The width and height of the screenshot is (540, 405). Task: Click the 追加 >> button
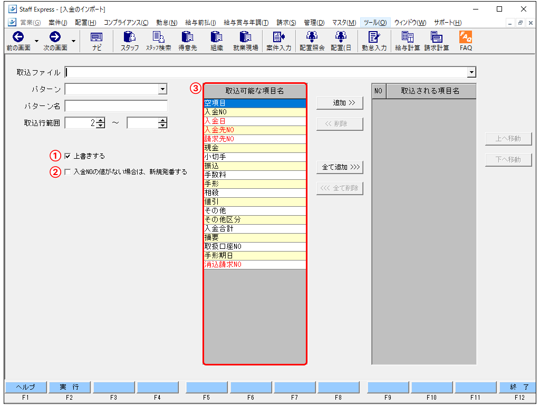[339, 103]
